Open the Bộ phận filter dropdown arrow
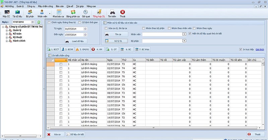 [x=184, y=41]
